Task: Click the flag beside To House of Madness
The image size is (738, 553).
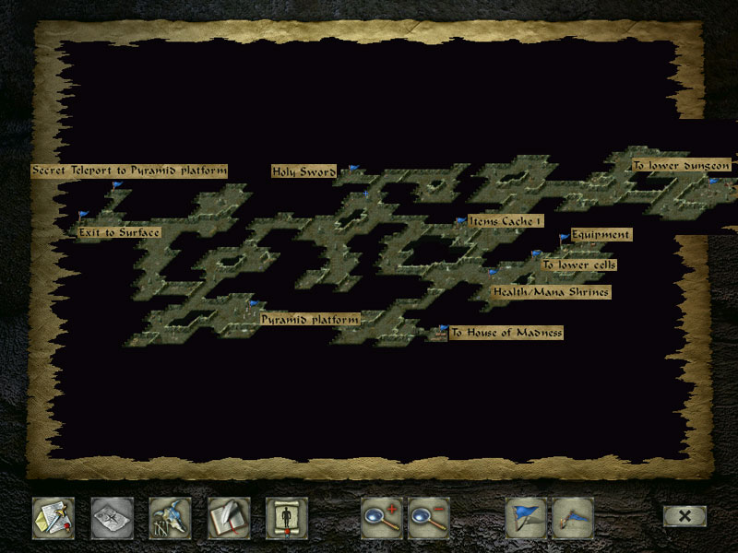Action: (x=443, y=328)
